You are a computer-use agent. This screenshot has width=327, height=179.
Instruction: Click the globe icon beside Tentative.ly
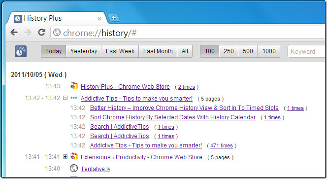74,168
